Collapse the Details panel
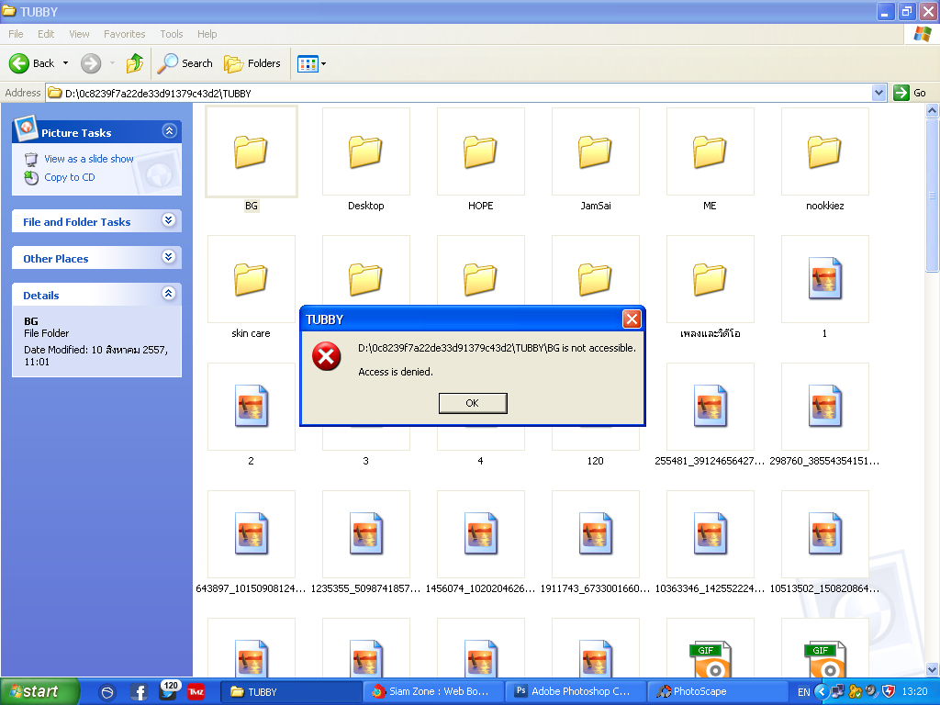Screen dimensions: 940x705 (169, 294)
